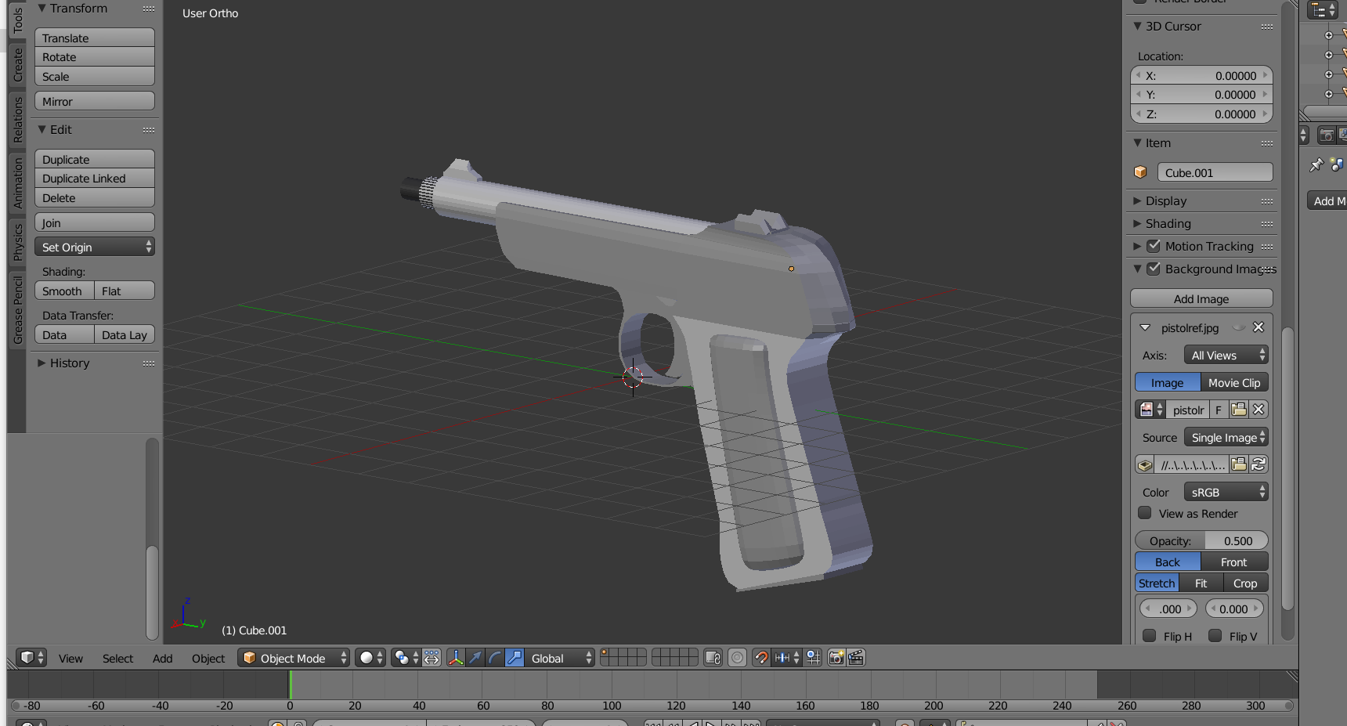1347x726 pixels.
Task: Click the OpenGL render animation clapper icon
Action: [856, 658]
